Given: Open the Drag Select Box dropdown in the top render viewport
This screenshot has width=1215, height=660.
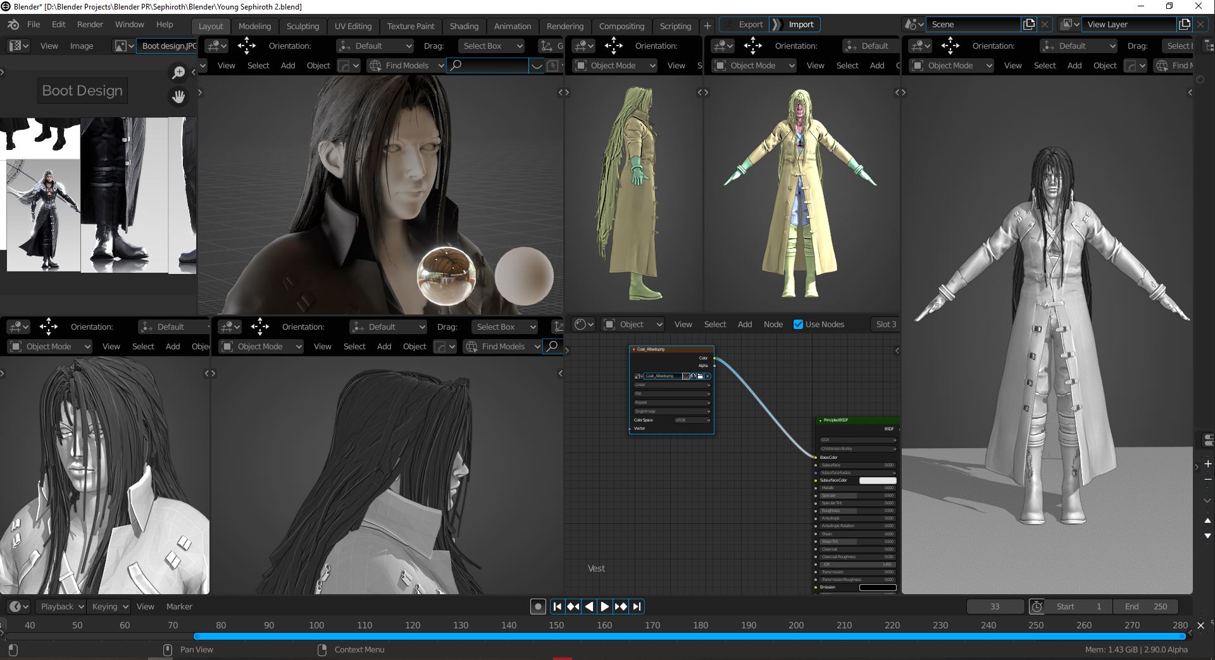Looking at the screenshot, I should 492,46.
